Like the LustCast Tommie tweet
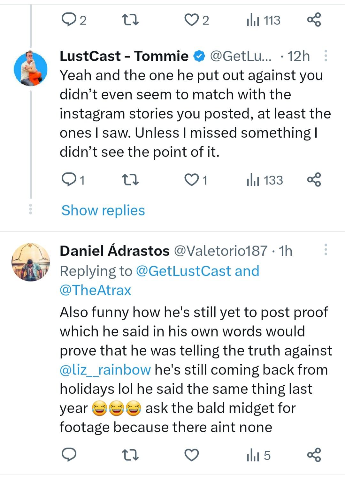Image resolution: width=345 pixels, height=485 pixels. pos(192,180)
